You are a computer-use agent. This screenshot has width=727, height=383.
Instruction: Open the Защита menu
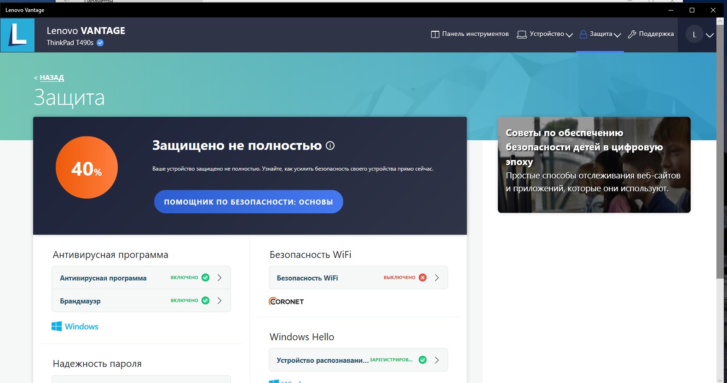tap(600, 34)
